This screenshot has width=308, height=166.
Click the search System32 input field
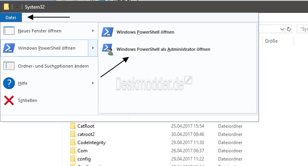click(x=302, y=29)
